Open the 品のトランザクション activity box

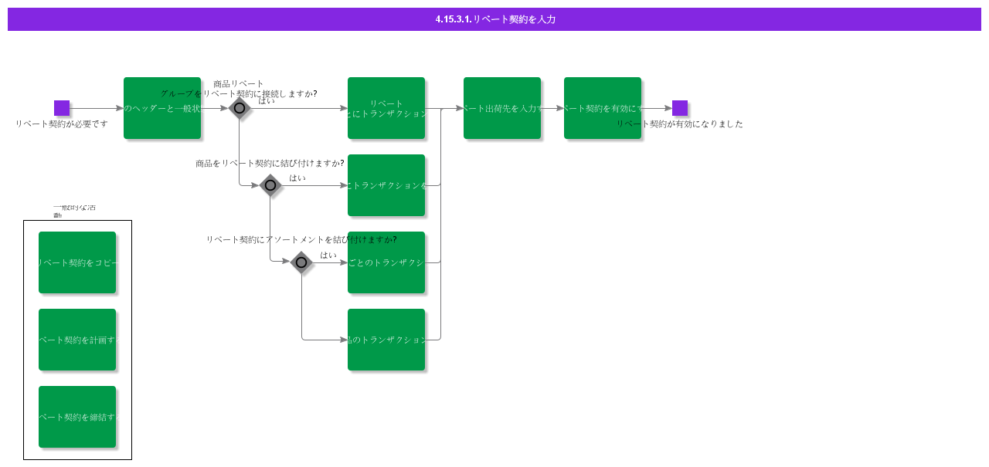coord(386,340)
